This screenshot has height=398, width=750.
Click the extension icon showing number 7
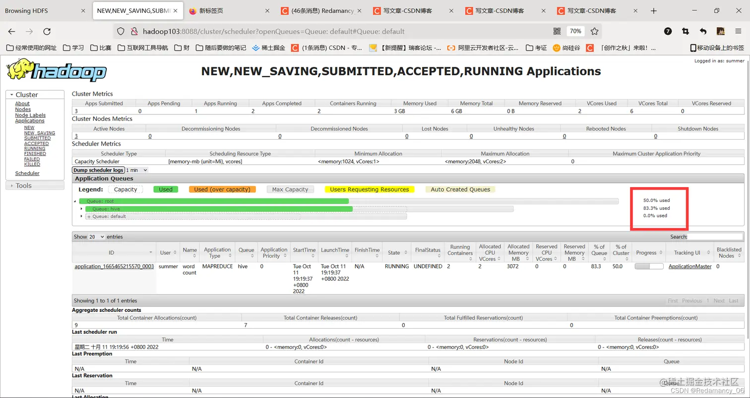pos(668,31)
